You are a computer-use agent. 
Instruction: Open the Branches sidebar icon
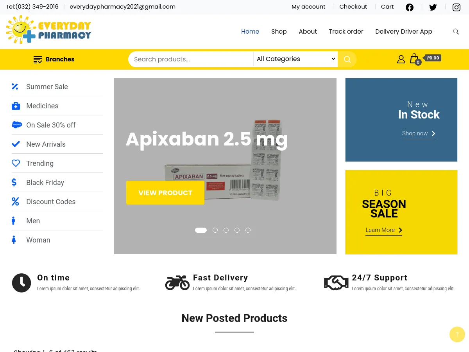pos(38,59)
